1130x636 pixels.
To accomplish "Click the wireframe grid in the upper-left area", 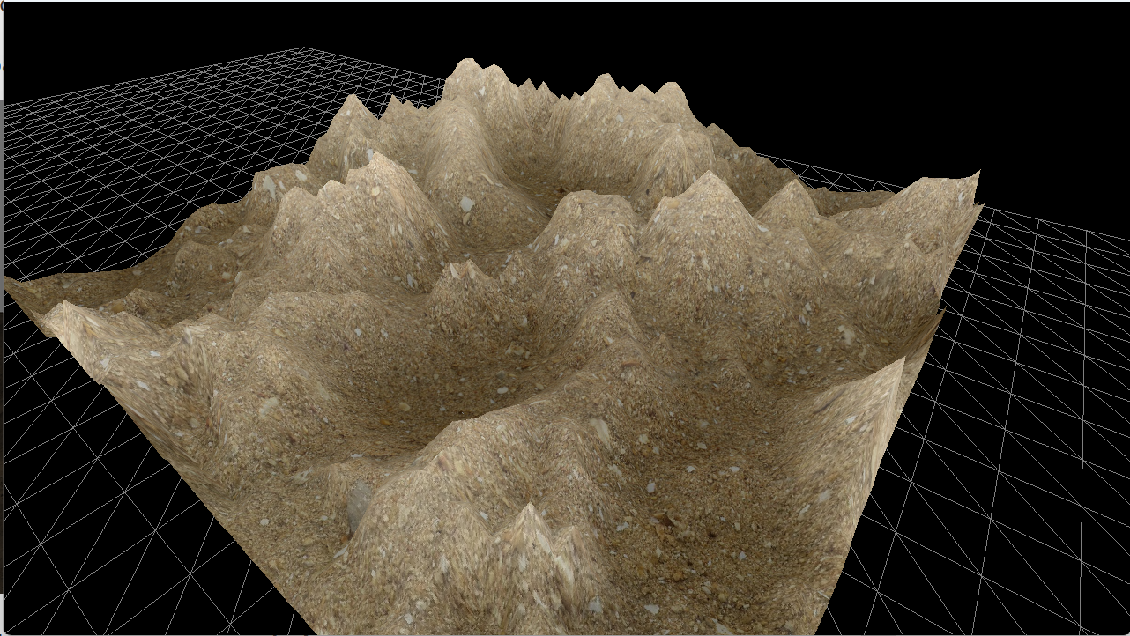I will [132, 132].
